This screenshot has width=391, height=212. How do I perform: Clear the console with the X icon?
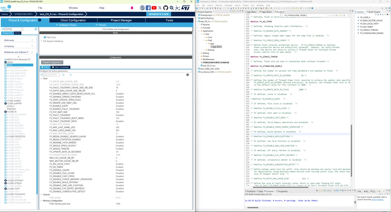coord(317,191)
